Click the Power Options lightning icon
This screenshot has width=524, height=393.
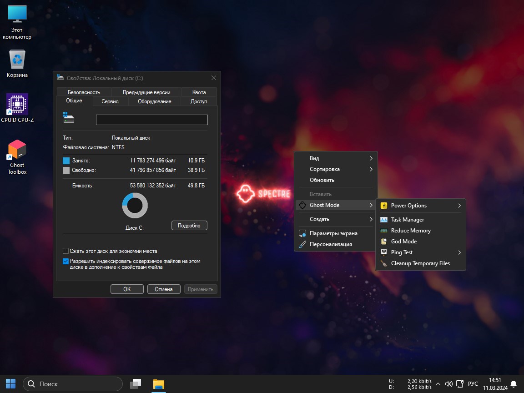tap(384, 206)
